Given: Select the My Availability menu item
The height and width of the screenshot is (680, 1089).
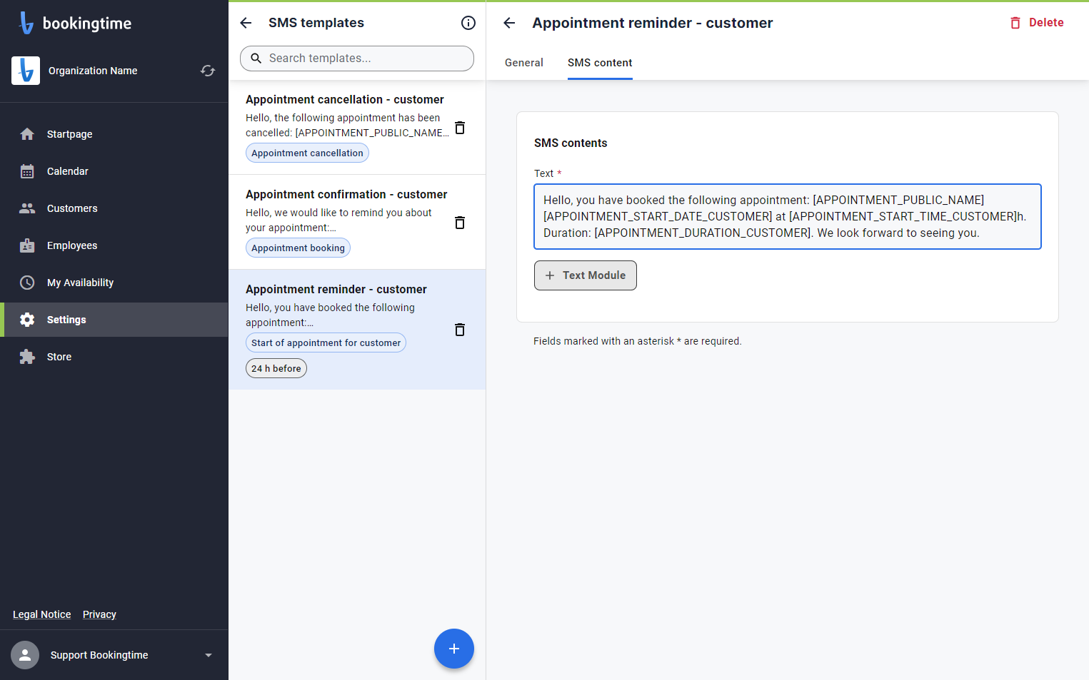Looking at the screenshot, I should (x=114, y=283).
